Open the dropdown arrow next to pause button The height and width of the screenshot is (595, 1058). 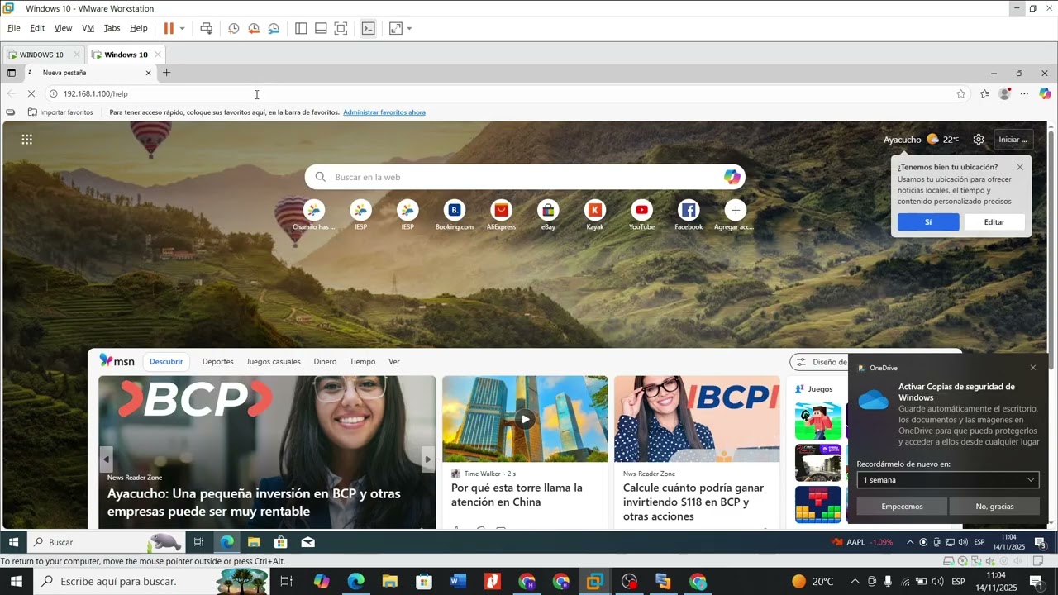182,28
